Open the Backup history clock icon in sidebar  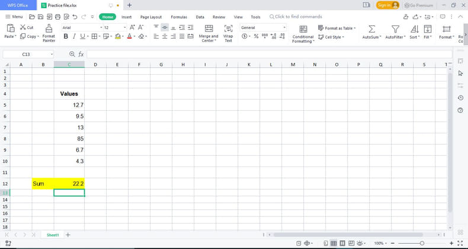tap(460, 98)
